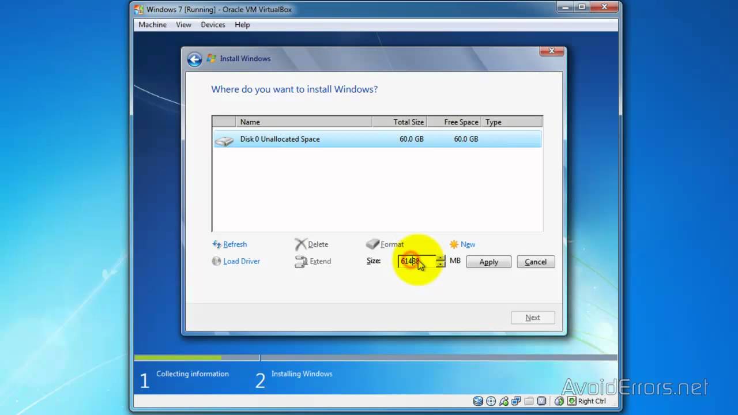Click the Extend link text
Image resolution: width=738 pixels, height=415 pixels.
tap(321, 261)
